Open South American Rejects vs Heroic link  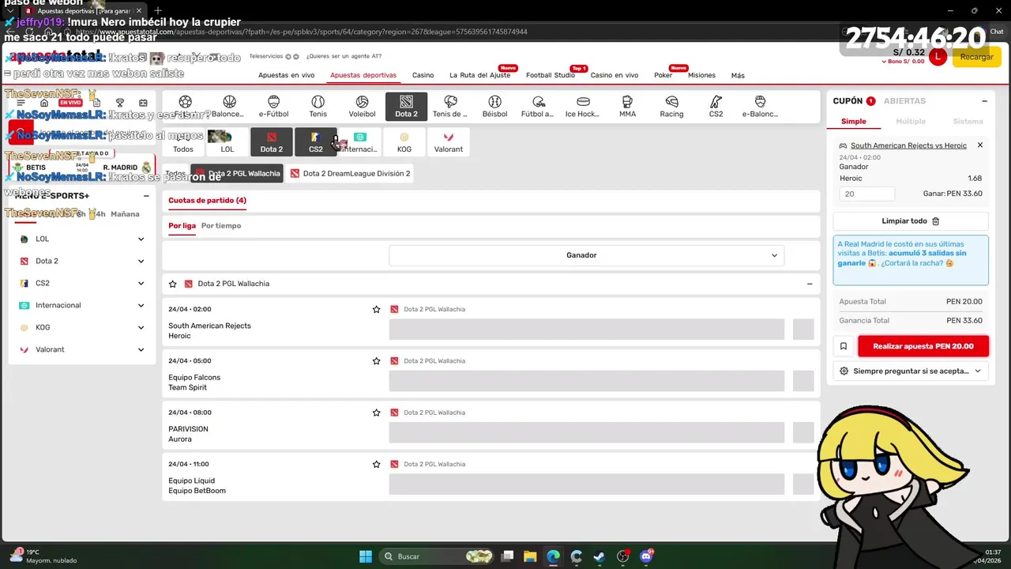[908, 145]
